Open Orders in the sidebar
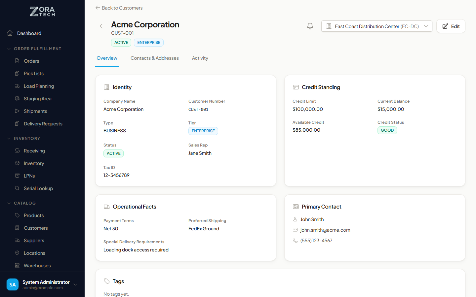Image resolution: width=476 pixels, height=297 pixels. click(x=31, y=61)
